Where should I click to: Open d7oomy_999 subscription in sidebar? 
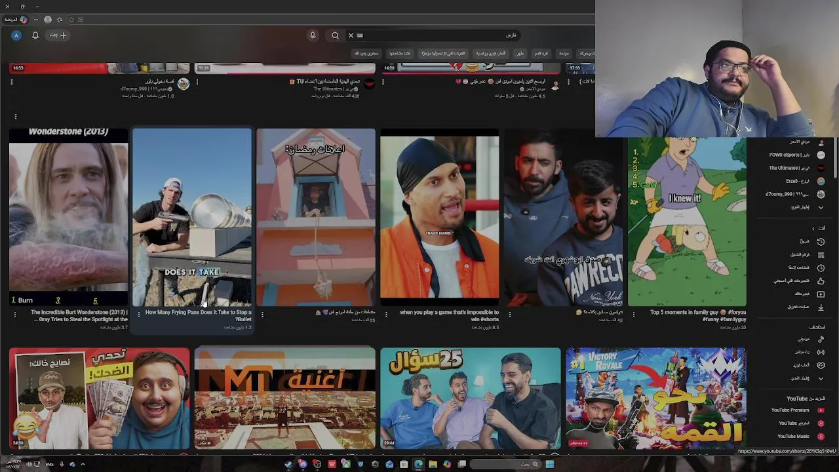click(x=795, y=194)
